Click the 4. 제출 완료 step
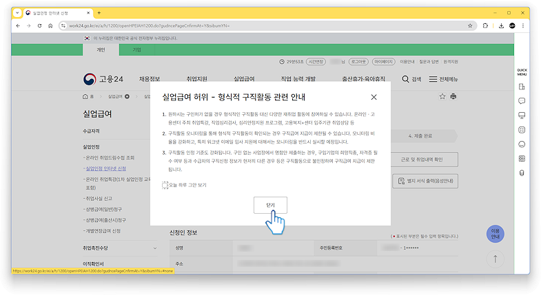 pyautogui.click(x=422, y=136)
